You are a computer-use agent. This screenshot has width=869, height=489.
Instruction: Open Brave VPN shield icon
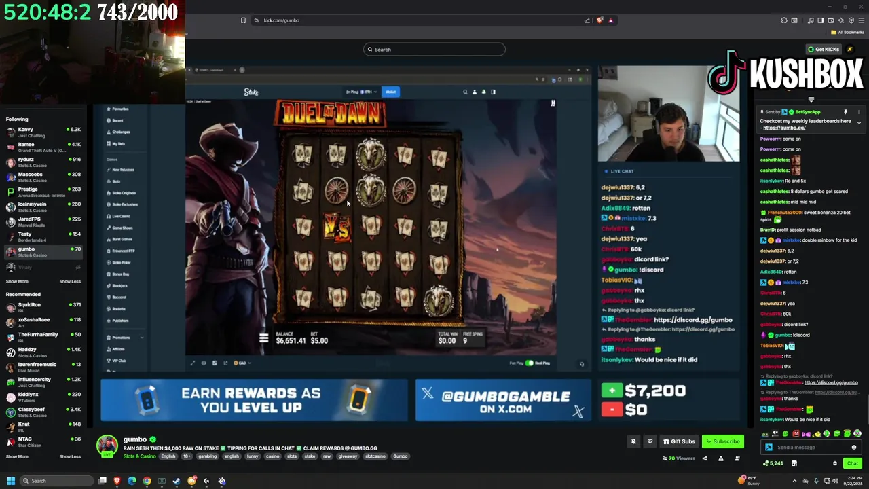tap(851, 20)
